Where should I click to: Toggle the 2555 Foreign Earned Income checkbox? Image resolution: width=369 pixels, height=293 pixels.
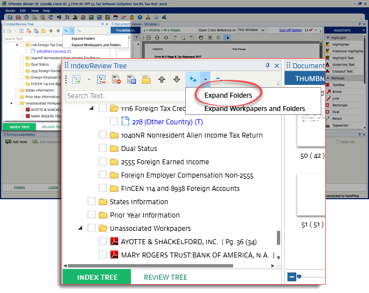[x=103, y=161]
